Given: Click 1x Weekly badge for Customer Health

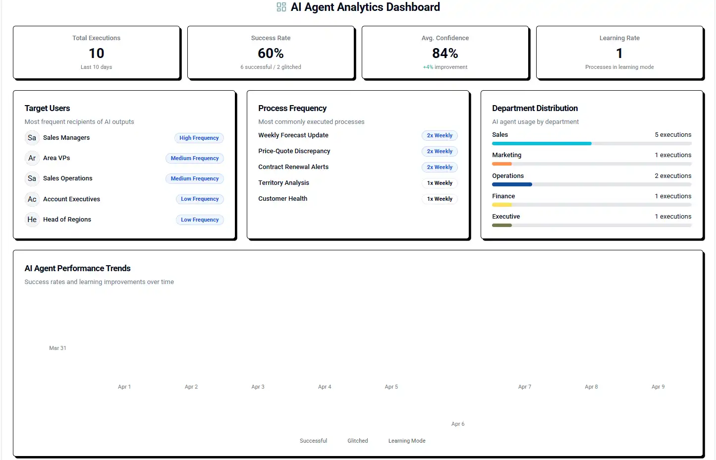Looking at the screenshot, I should pos(440,199).
